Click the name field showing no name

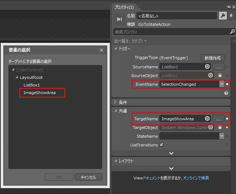coord(177,16)
